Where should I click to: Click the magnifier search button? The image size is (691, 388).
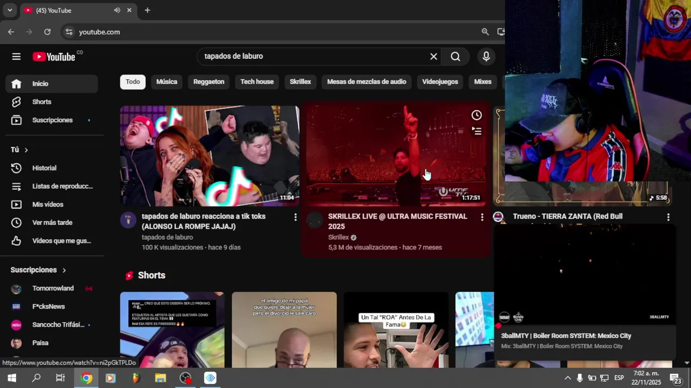tap(456, 57)
